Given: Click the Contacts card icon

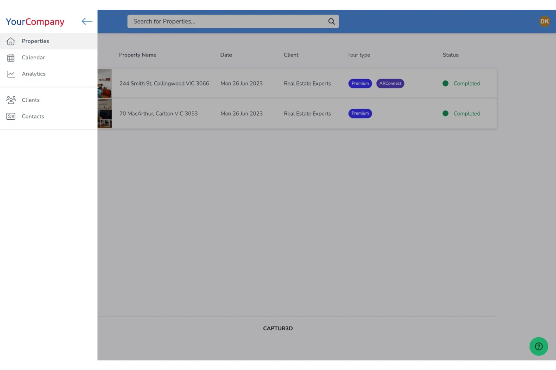Looking at the screenshot, I should click(x=11, y=117).
